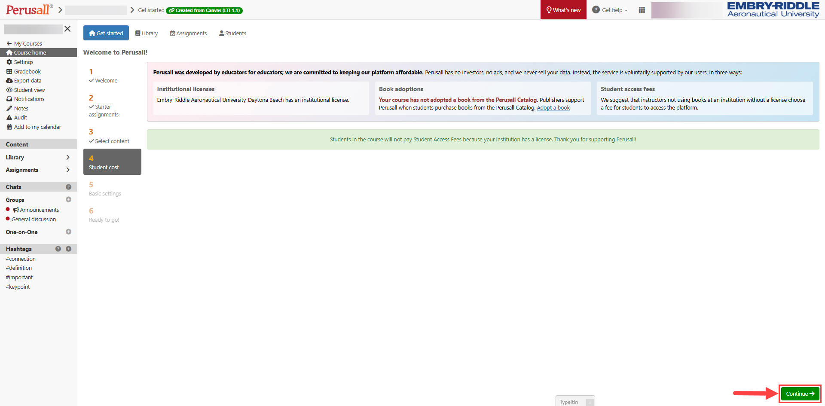
Task: Go to step 2 Starter assignments
Action: point(112,106)
